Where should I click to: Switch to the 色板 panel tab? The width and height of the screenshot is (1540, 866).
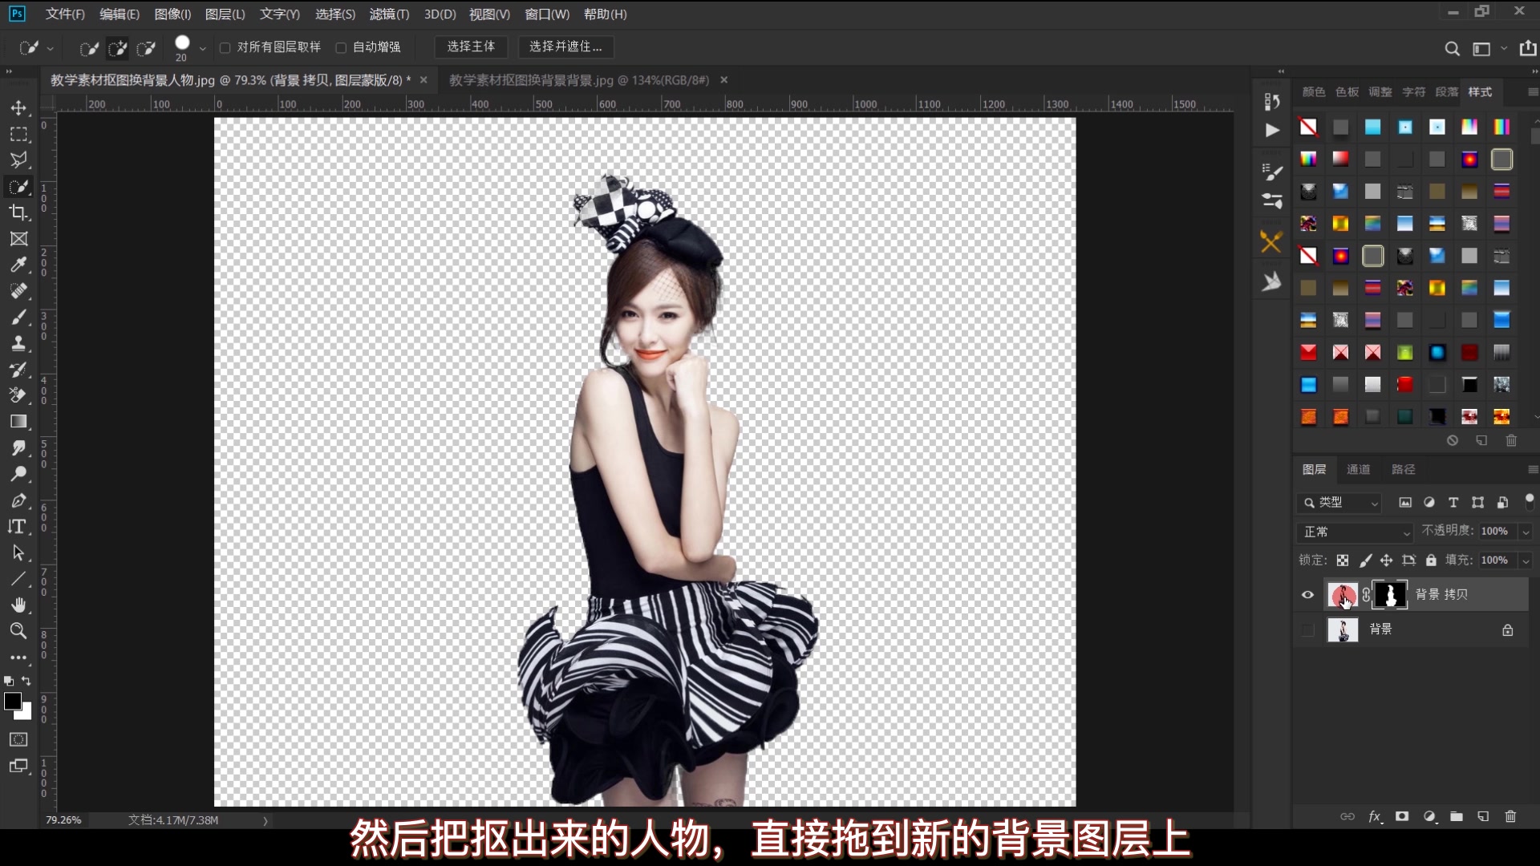(1347, 92)
